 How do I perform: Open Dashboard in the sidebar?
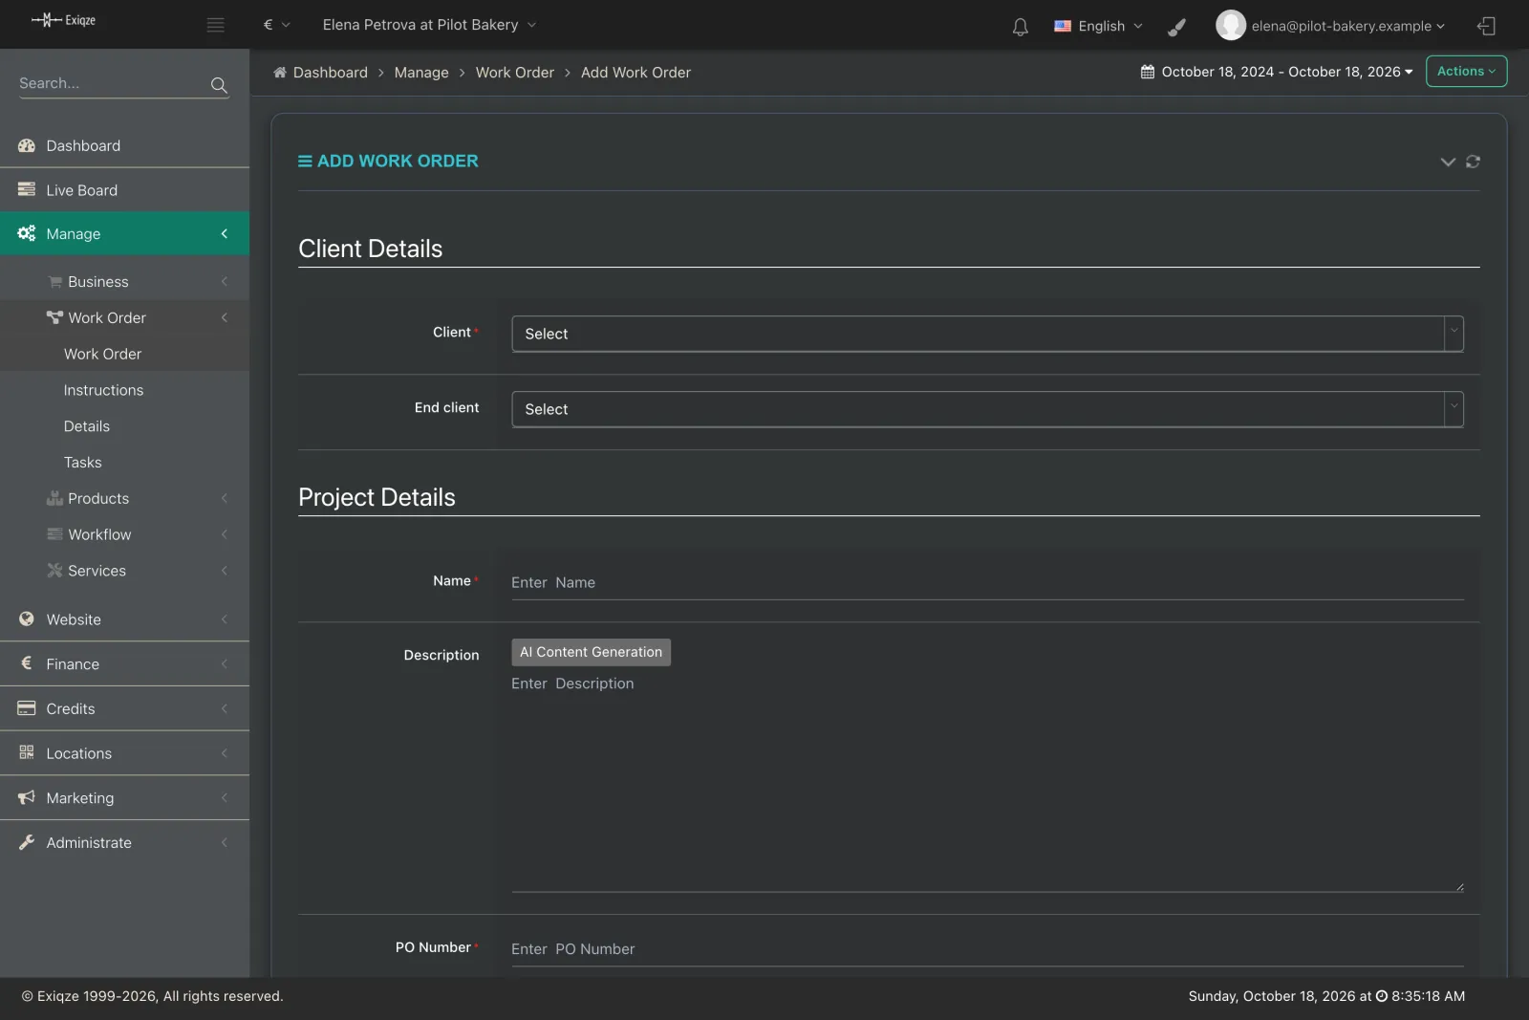click(x=124, y=145)
